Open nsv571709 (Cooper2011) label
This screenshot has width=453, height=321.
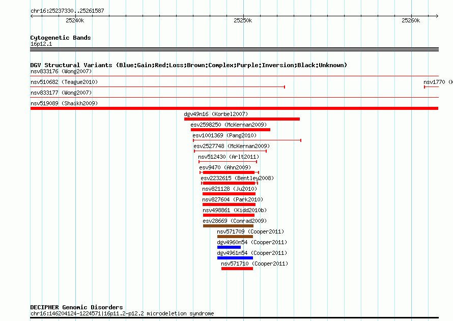(250, 231)
